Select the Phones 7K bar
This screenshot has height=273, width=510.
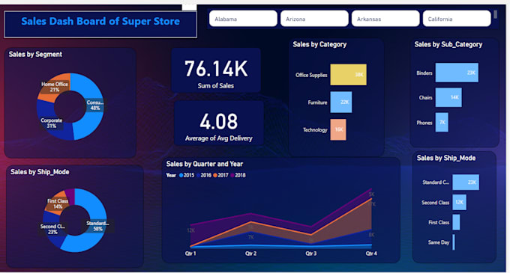(x=442, y=122)
